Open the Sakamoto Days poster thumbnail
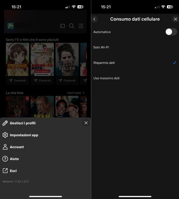Image resolution: width=179 pixels, height=199 pixels. 42,59
